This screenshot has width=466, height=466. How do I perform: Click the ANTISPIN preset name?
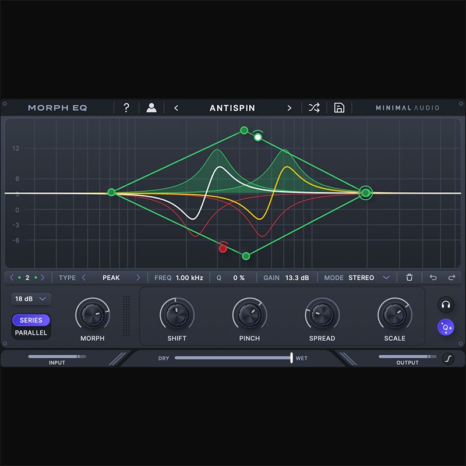click(232, 108)
